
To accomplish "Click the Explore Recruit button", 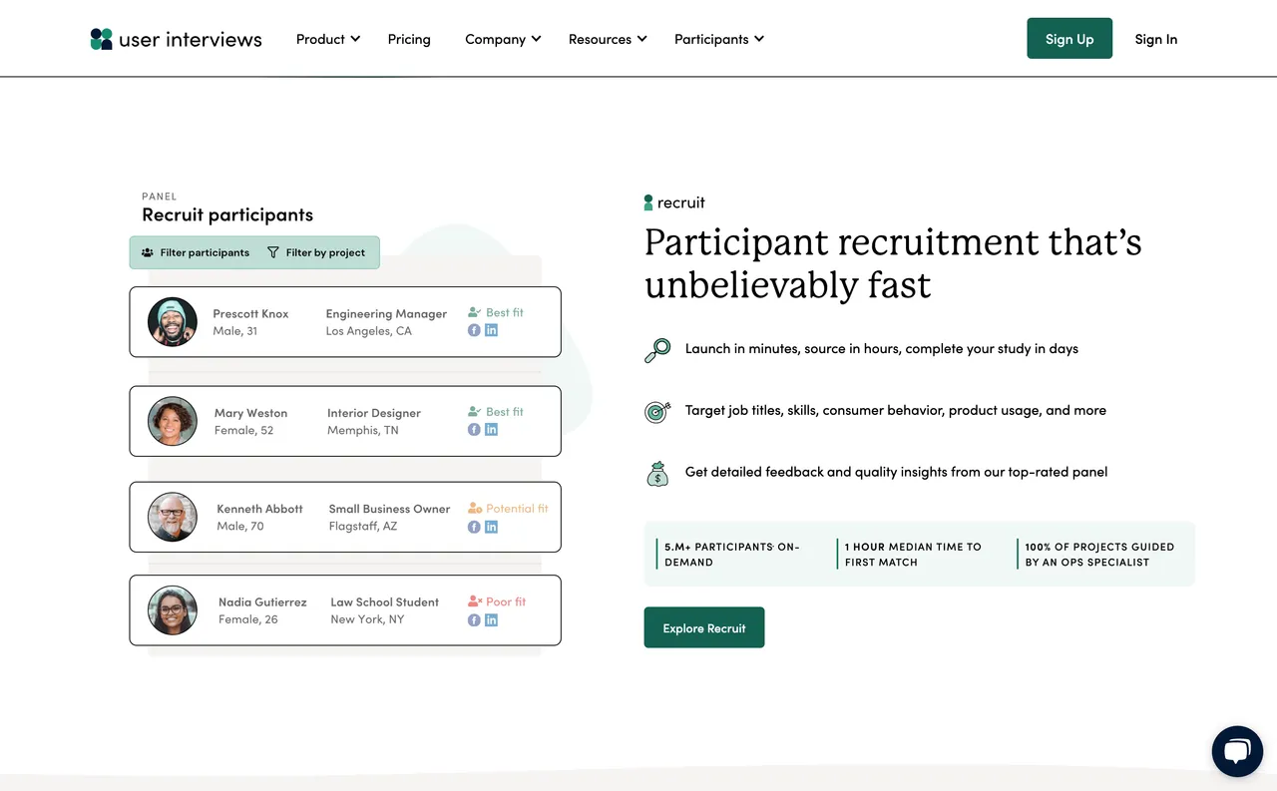I will 704,627.
